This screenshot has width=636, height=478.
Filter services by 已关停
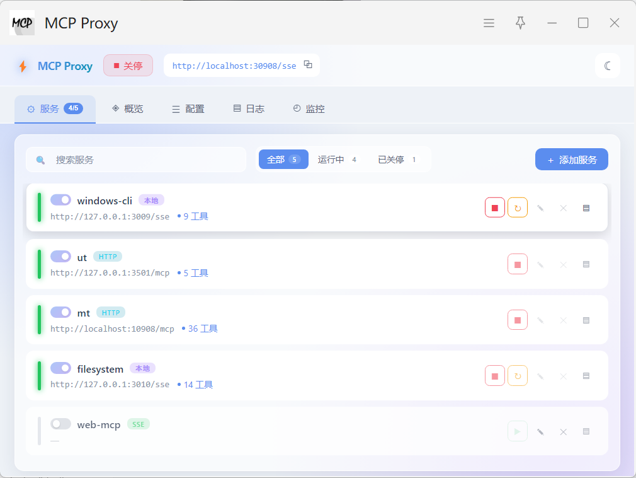397,159
